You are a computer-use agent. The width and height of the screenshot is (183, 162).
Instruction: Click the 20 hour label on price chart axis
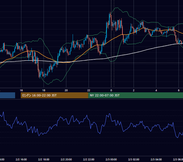pos(66,90)
